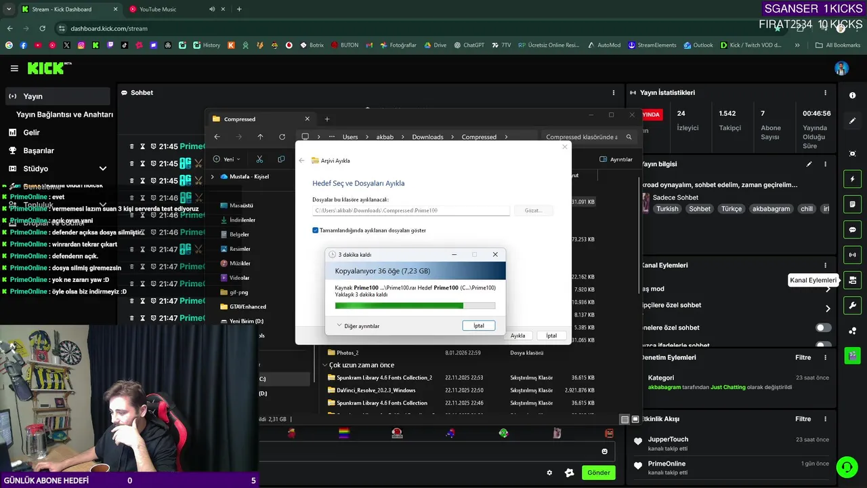
Task: Open Başarılar in Kick sidebar
Action: [56, 150]
